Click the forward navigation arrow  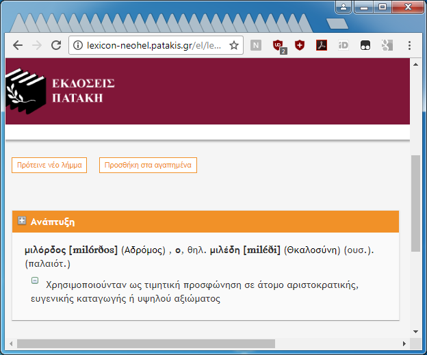point(37,45)
